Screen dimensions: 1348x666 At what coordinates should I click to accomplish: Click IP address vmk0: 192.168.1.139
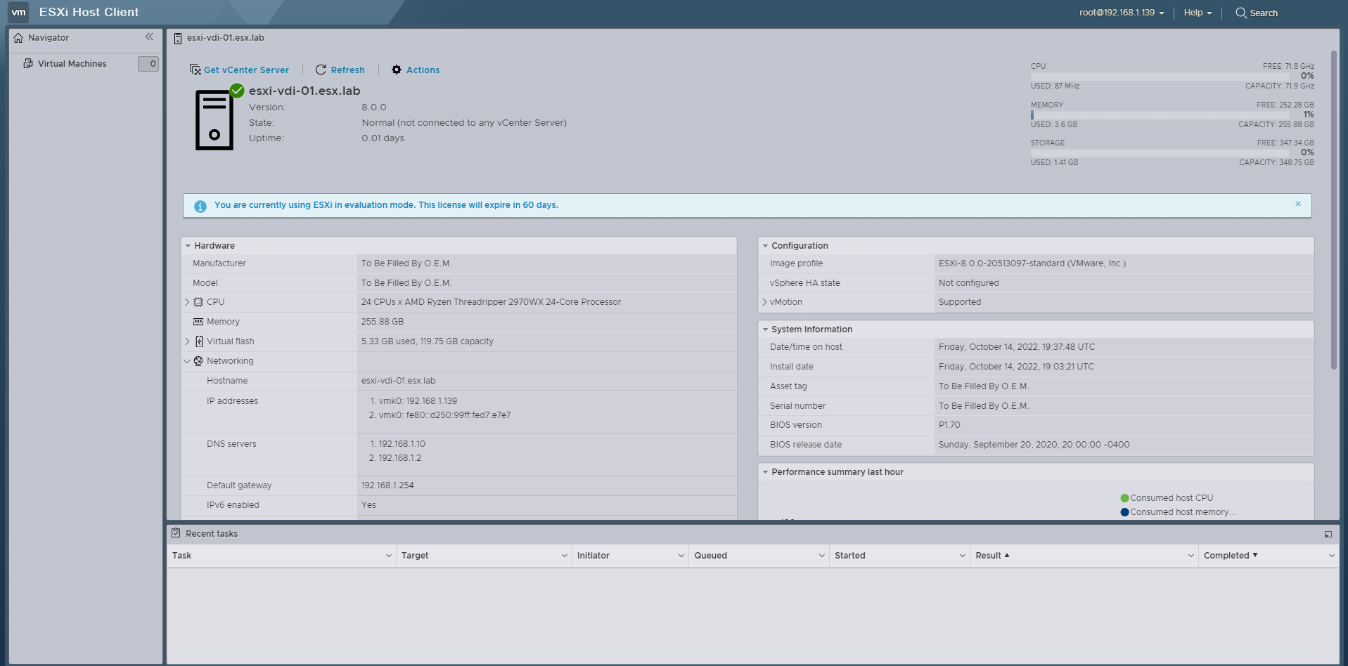point(418,401)
